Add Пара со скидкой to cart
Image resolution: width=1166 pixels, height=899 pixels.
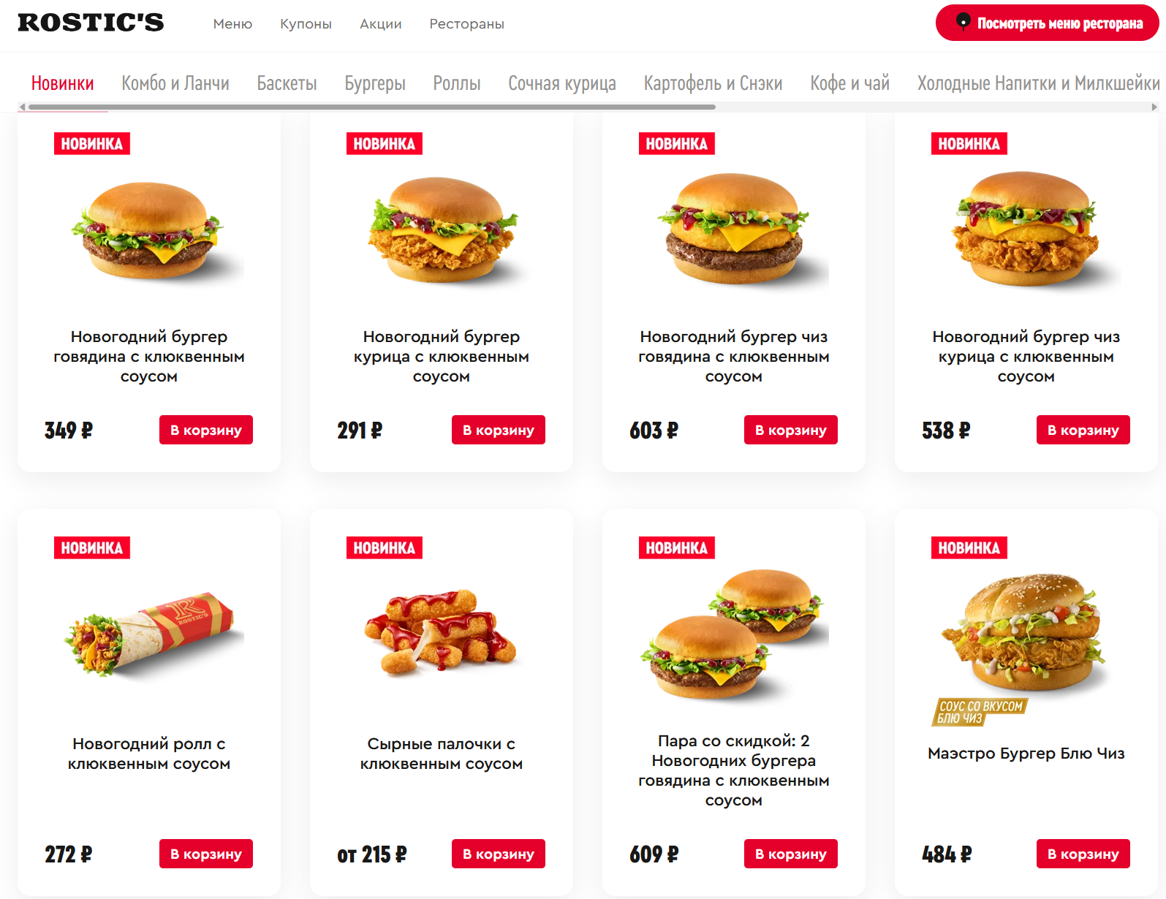(791, 854)
